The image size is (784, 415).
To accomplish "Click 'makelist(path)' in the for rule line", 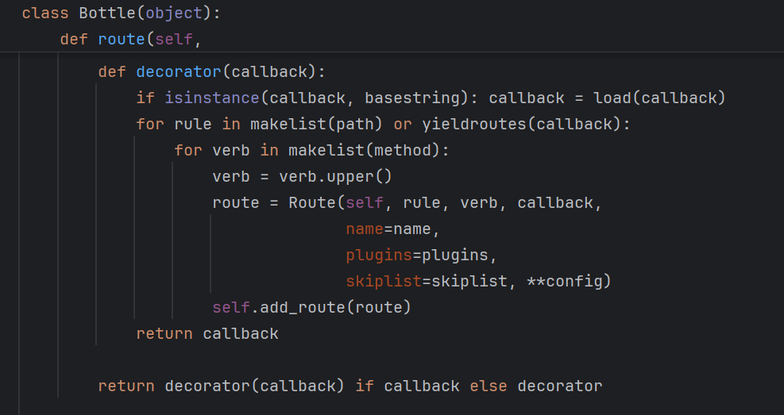I will pyautogui.click(x=316, y=124).
